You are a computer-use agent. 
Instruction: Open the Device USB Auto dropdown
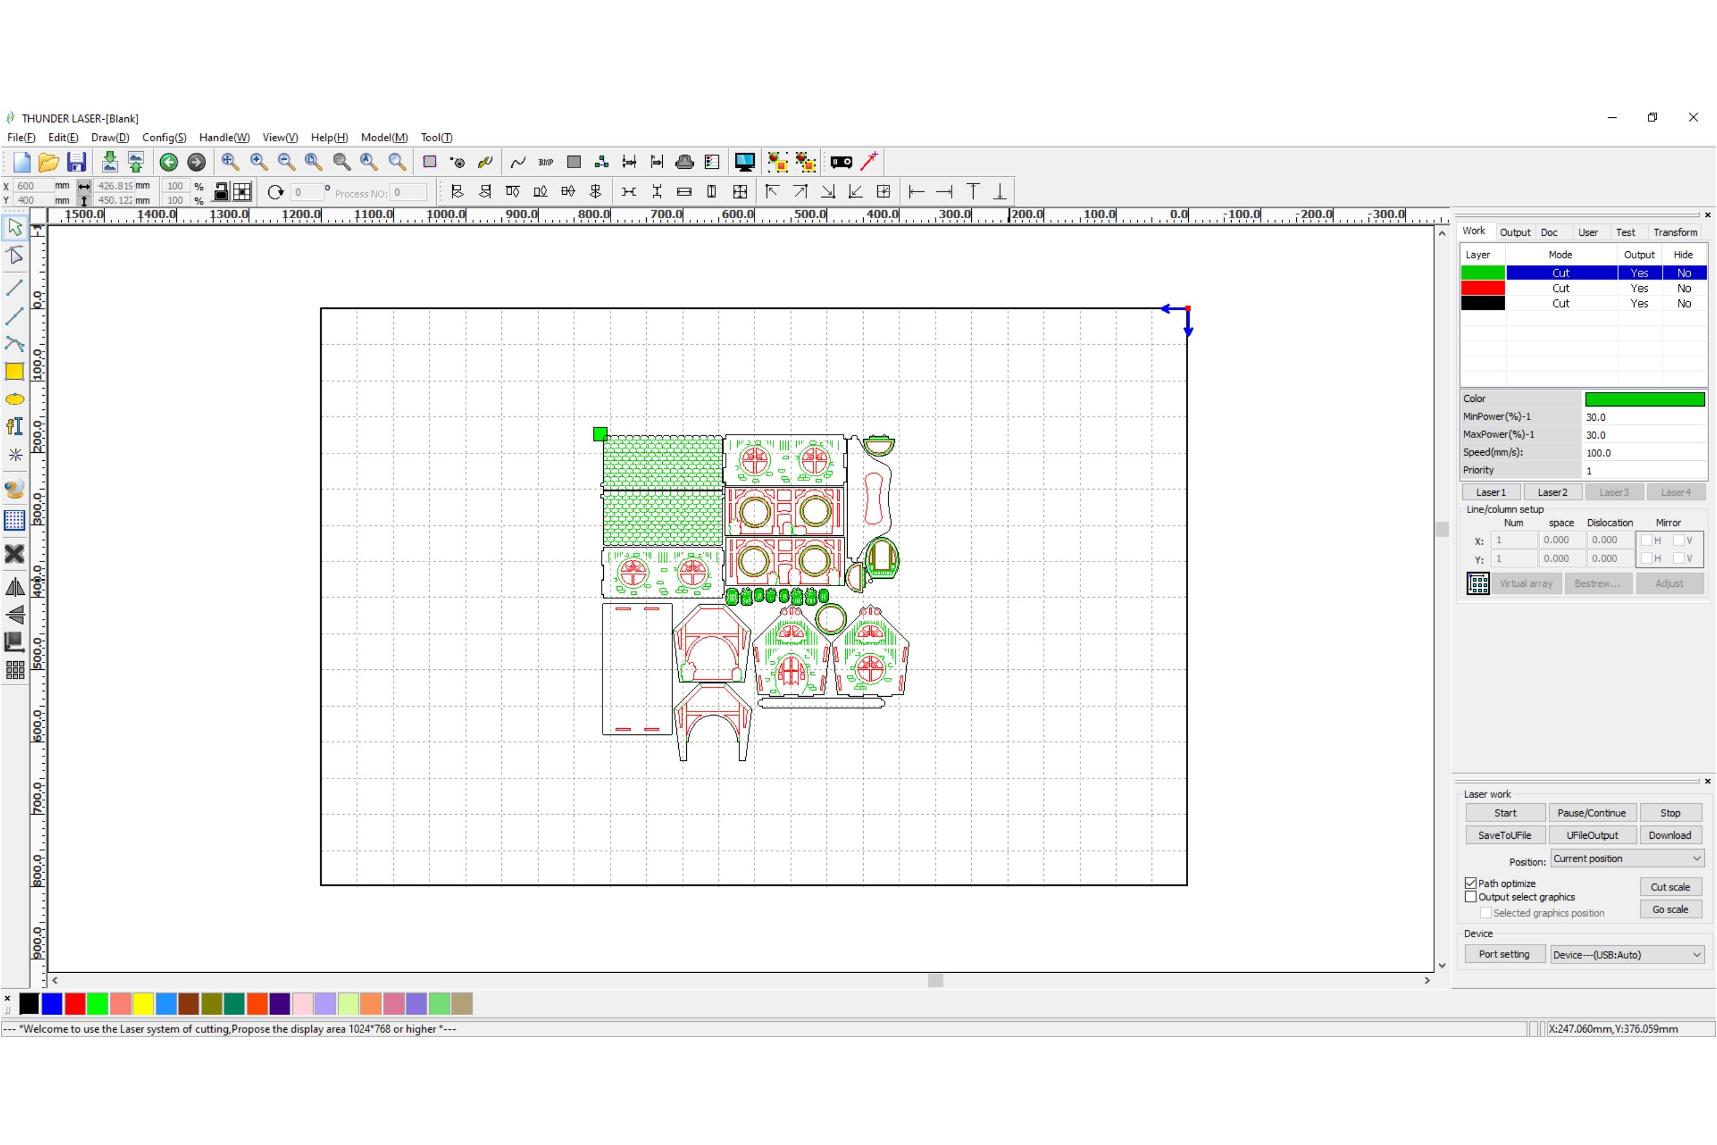tap(1627, 954)
